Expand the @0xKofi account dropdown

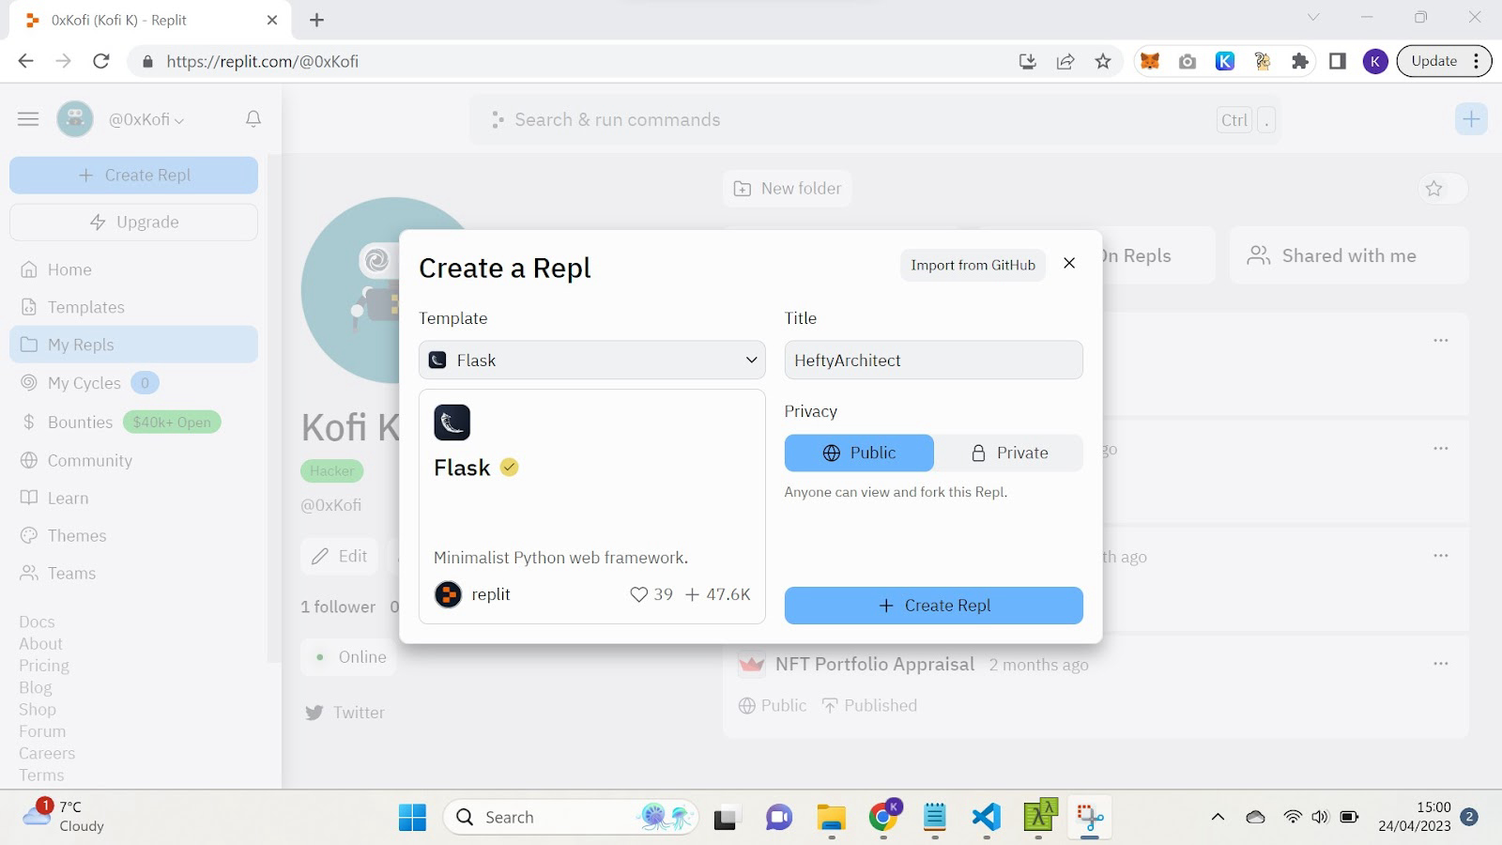pos(146,119)
